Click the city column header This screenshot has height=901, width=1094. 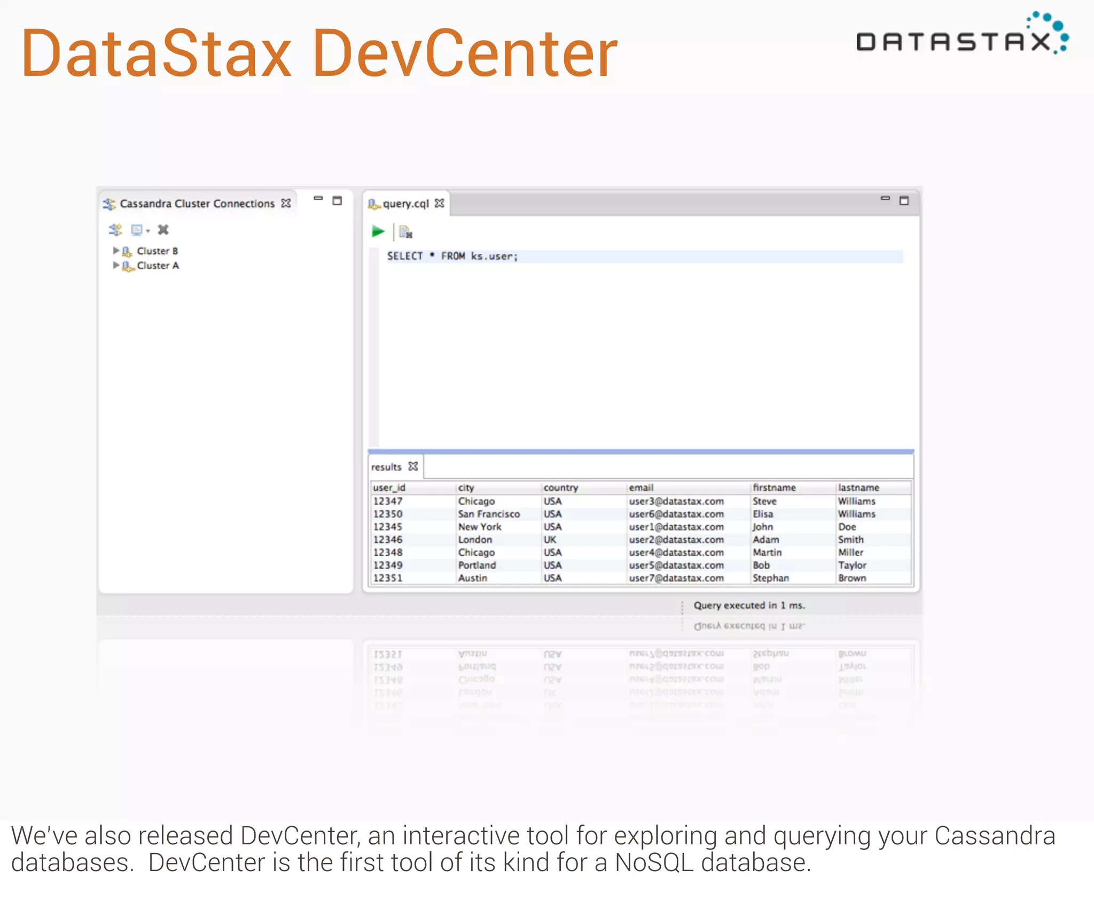point(499,487)
